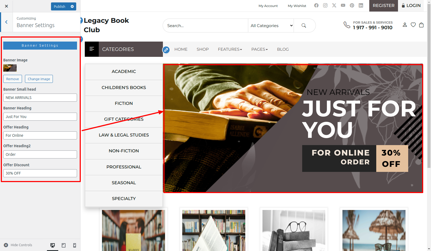431x251 pixels.
Task: Click the Change image button
Action: click(x=39, y=79)
